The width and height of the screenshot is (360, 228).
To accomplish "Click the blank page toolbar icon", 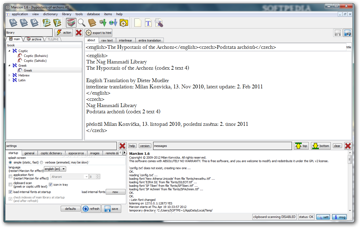I will coord(138,23).
